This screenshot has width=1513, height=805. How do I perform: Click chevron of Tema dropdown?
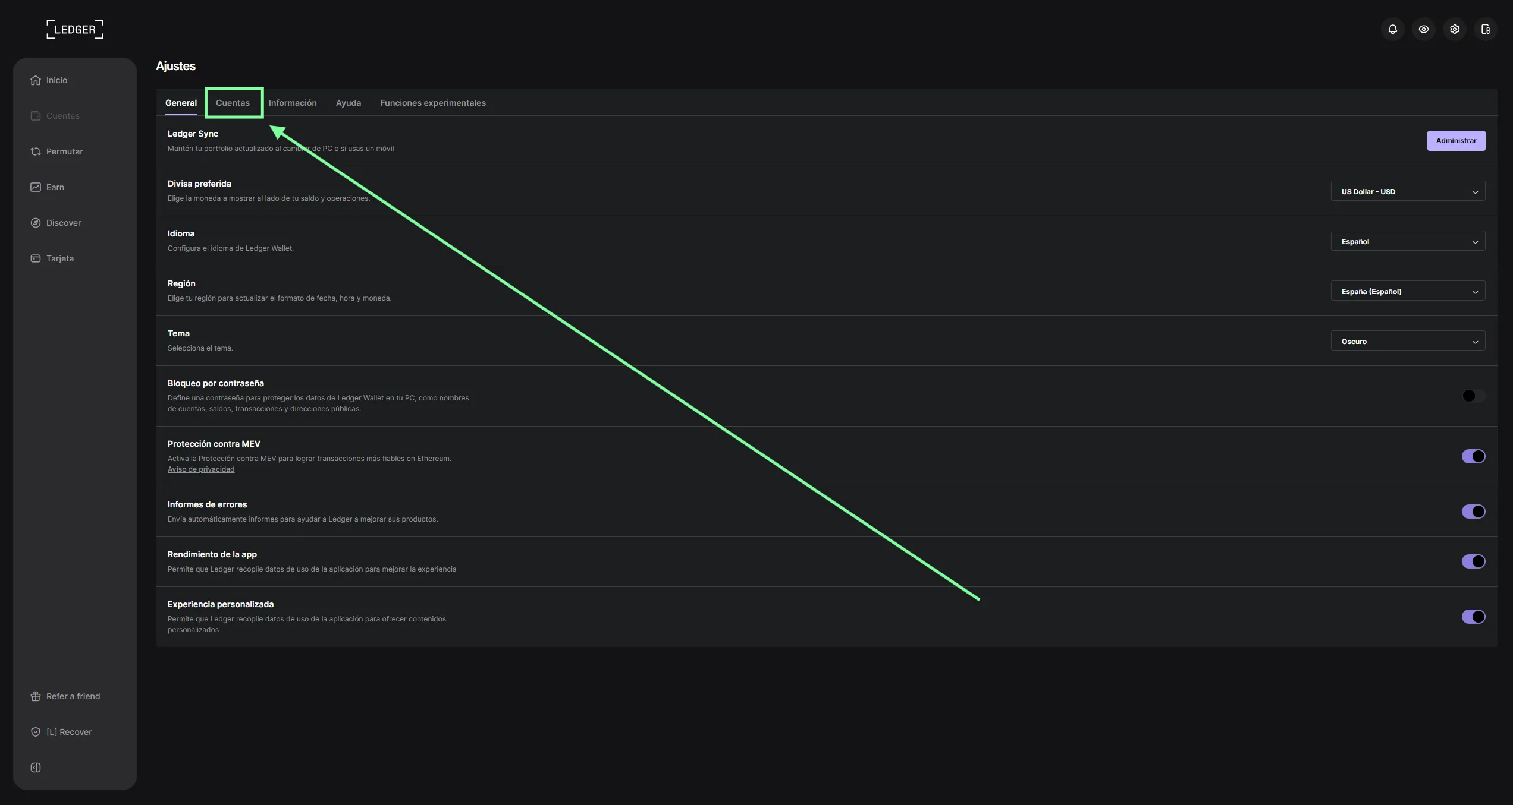click(x=1475, y=342)
